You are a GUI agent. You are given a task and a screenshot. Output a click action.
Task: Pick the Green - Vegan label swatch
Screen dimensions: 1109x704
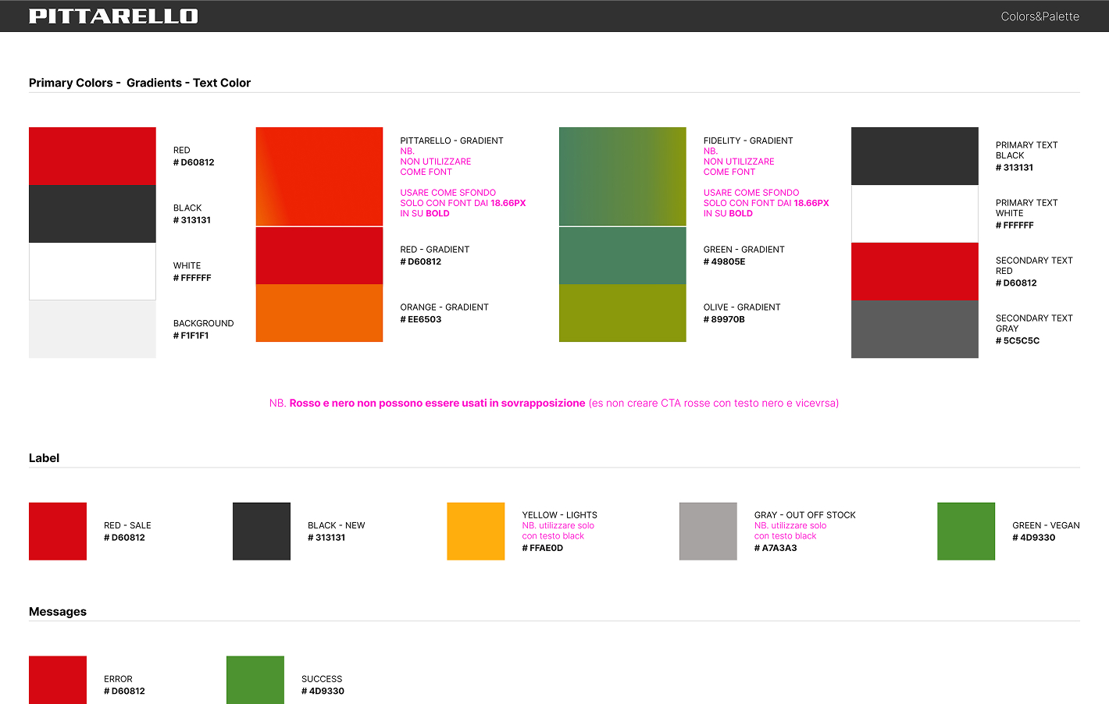tap(966, 532)
